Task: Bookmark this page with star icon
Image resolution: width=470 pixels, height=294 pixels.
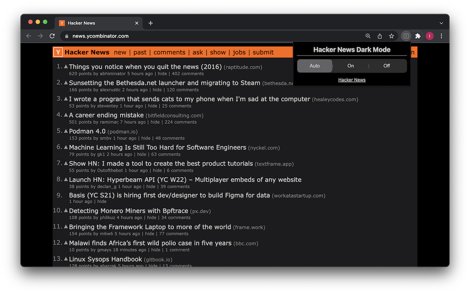Action: tap(391, 36)
